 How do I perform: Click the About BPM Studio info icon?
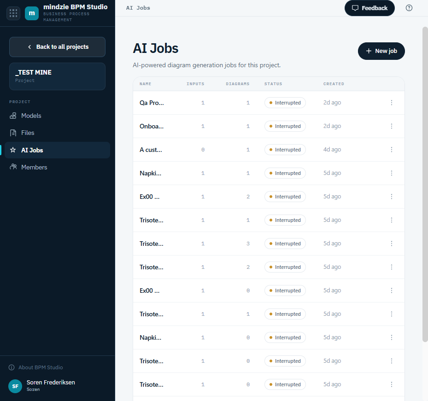click(x=12, y=367)
